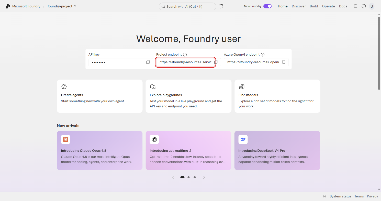Copy the Project endpoint
Image resolution: width=381 pixels, height=201 pixels.
coord(216,62)
